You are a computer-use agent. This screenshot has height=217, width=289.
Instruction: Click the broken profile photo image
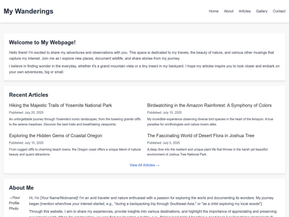15,203
